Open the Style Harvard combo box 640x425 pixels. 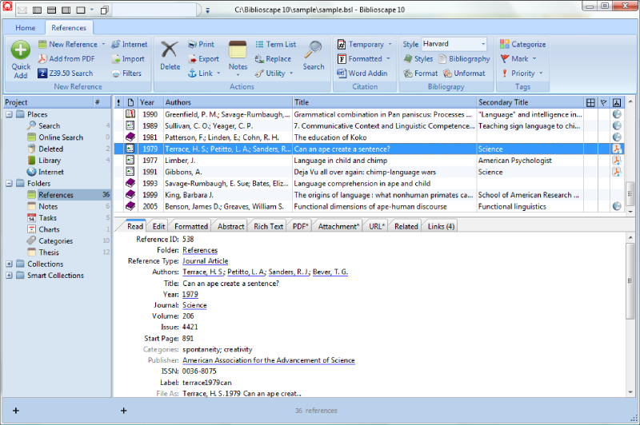point(454,44)
